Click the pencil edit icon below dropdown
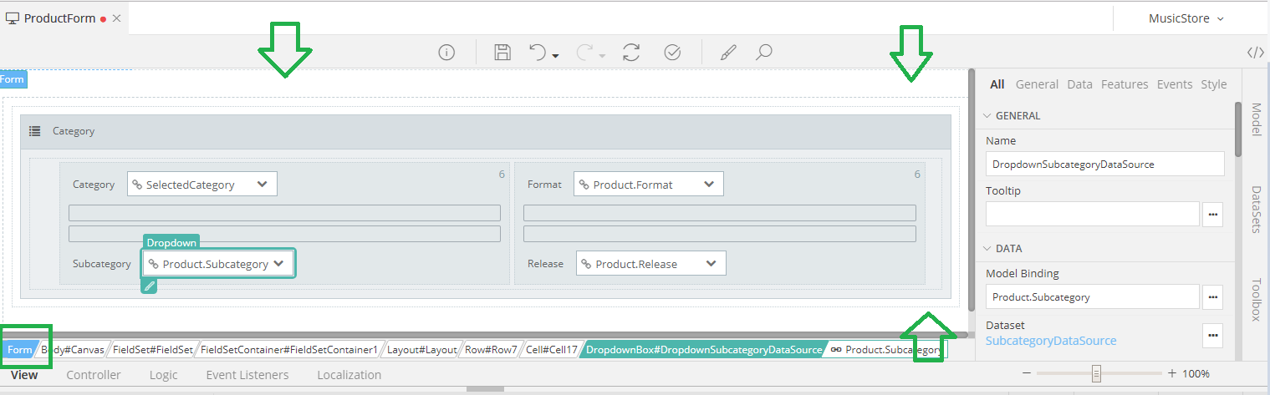1270x395 pixels. pyautogui.click(x=149, y=286)
